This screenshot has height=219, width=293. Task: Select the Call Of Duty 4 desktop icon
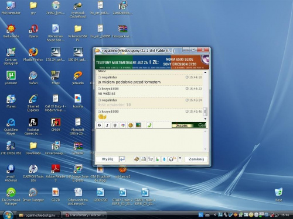coord(56,103)
